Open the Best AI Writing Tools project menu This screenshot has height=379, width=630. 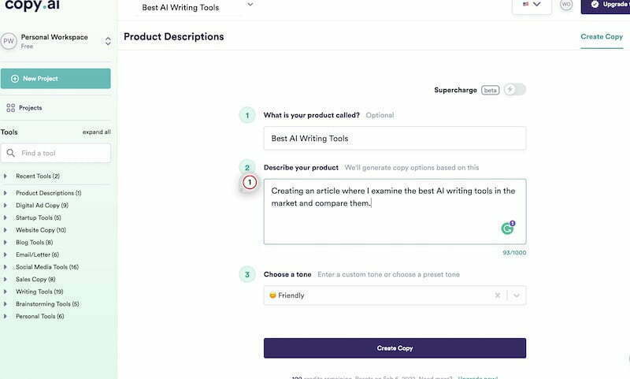click(x=198, y=7)
